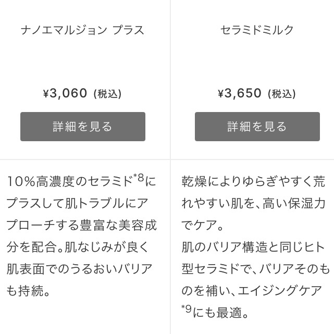
Task: Click the line プラスして肌トラブルにア
Action: click(78, 204)
